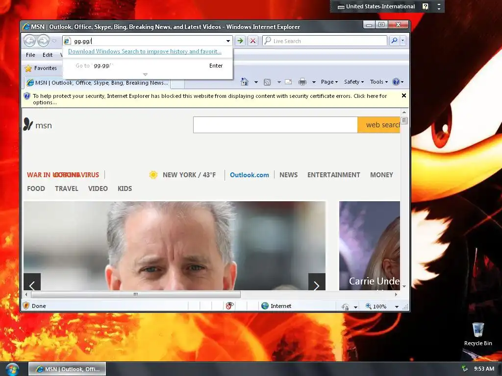Select the Go to 'gg.gg/' suggestion
This screenshot has height=376, width=502.
pos(148,66)
